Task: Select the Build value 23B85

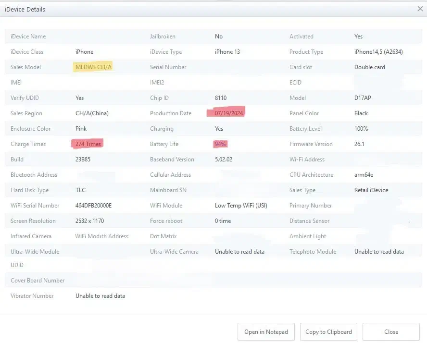Action: click(x=83, y=159)
